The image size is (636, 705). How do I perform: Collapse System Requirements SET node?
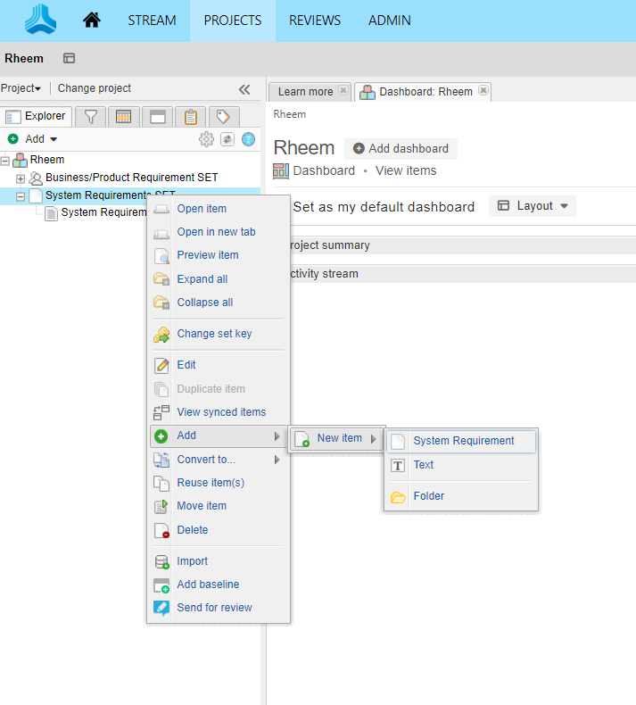pos(21,196)
